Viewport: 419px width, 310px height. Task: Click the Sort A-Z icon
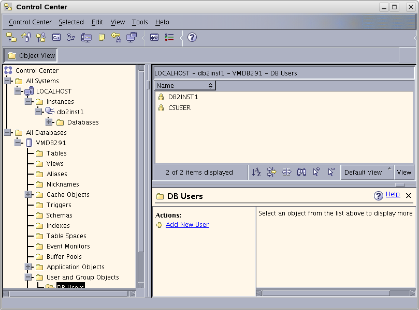click(x=256, y=172)
